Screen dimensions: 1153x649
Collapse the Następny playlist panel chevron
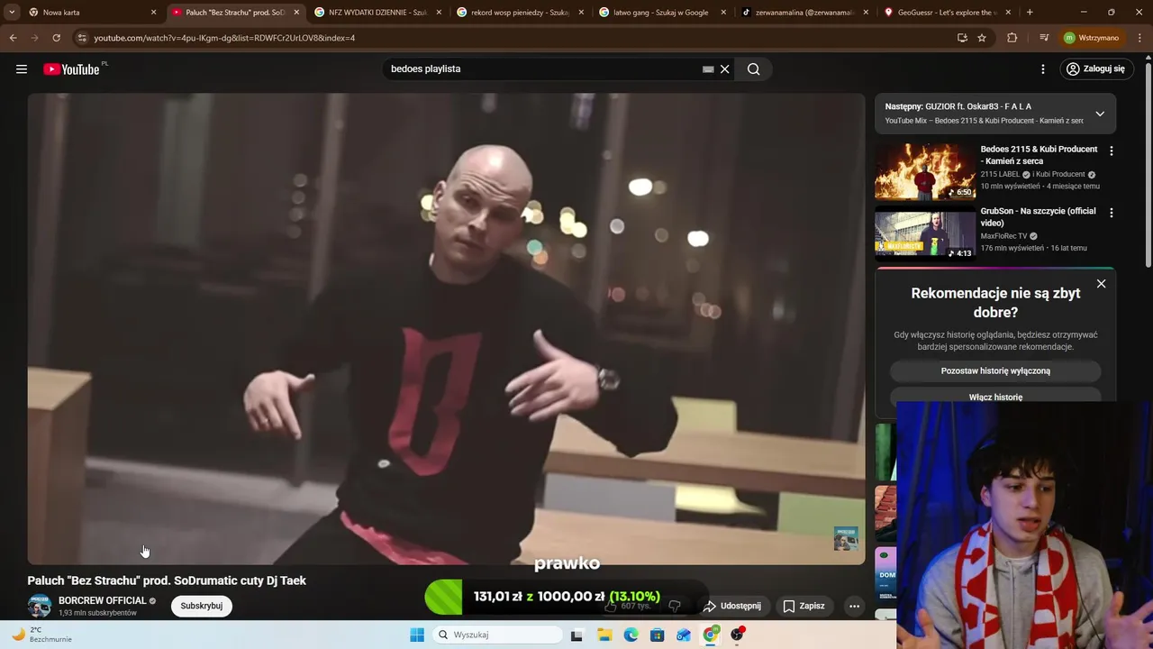click(1100, 114)
